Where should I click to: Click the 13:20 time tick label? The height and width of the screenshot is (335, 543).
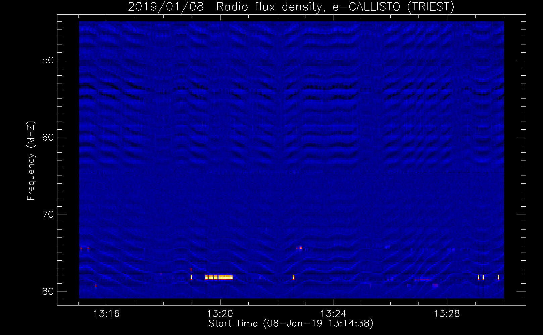tap(220, 314)
